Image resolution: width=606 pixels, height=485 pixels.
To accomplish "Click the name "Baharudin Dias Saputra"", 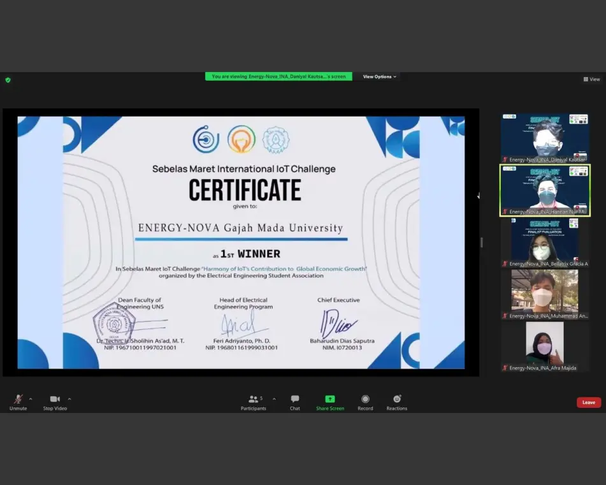I will [342, 341].
